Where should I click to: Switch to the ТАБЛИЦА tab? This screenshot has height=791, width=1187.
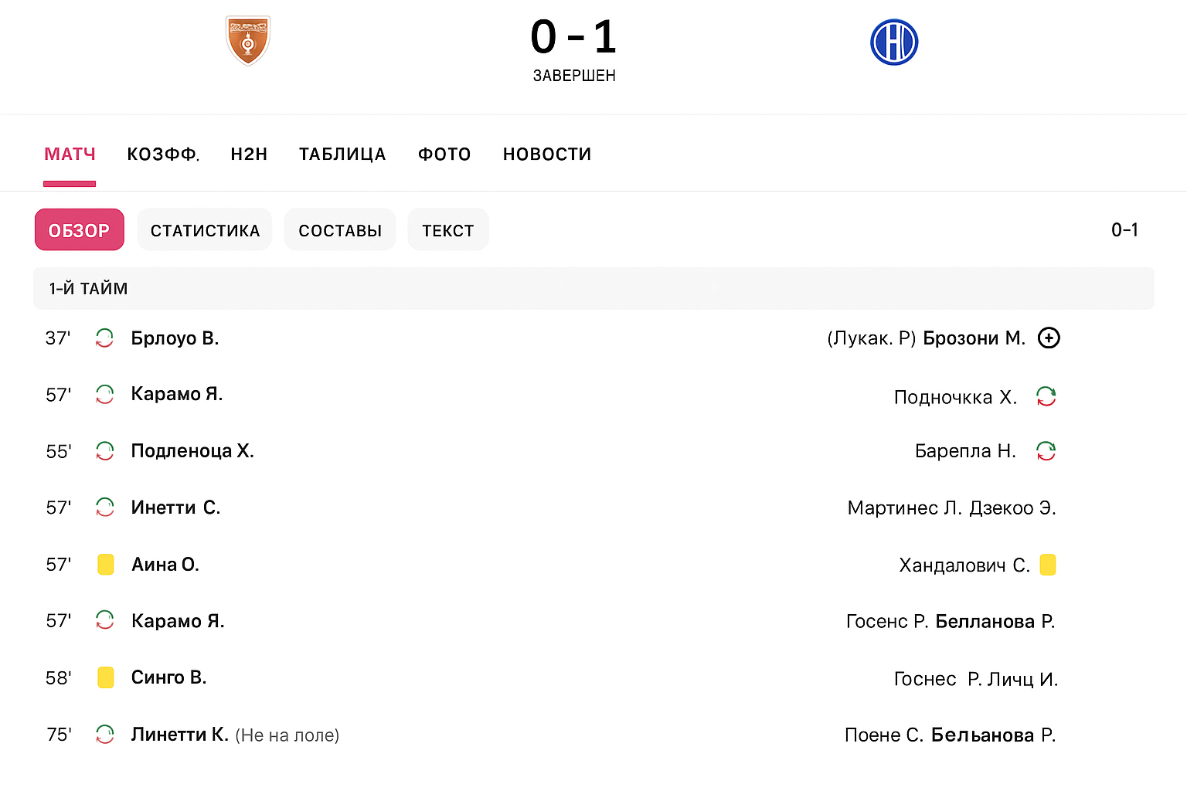tap(342, 154)
